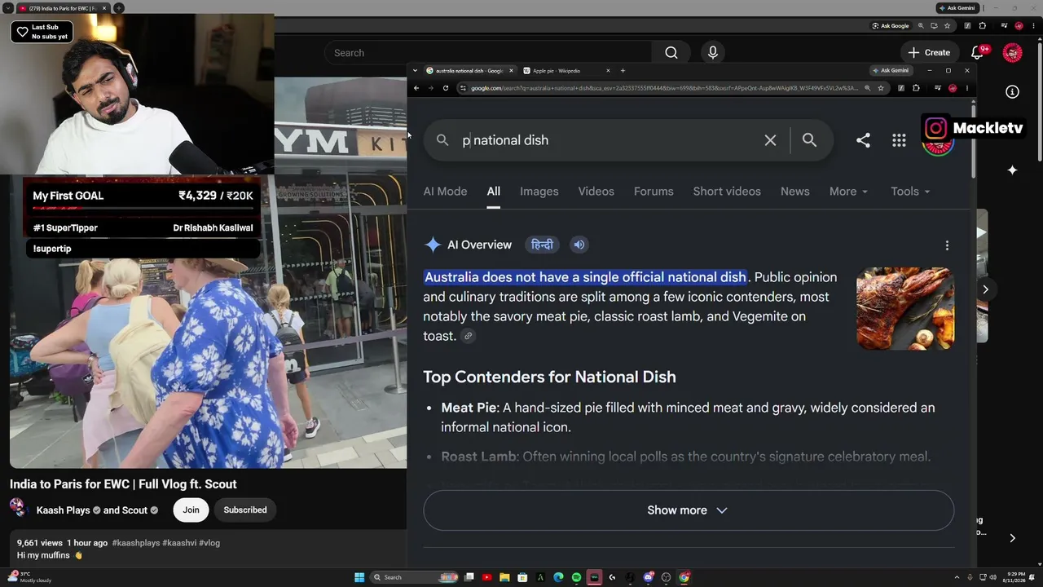The width and height of the screenshot is (1043, 587).
Task: Open the Microsoft Store from the taskbar
Action: (x=522, y=577)
